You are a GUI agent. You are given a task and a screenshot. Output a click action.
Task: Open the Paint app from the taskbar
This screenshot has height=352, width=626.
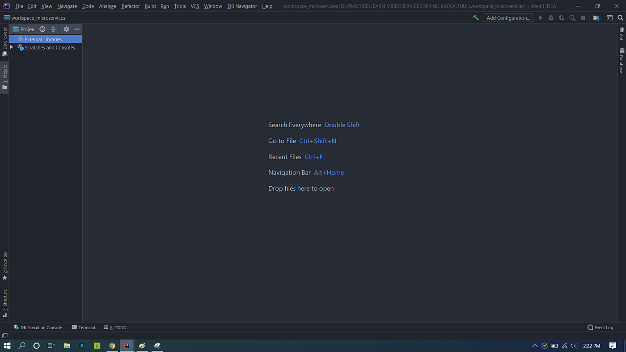pyautogui.click(x=142, y=346)
